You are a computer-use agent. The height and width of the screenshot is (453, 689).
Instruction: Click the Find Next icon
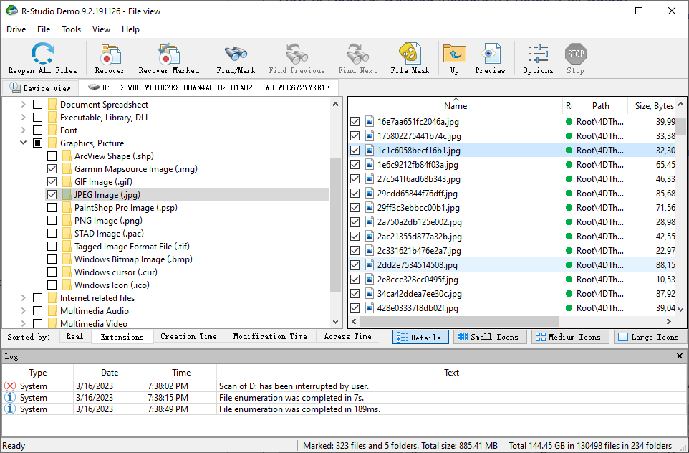tap(357, 54)
